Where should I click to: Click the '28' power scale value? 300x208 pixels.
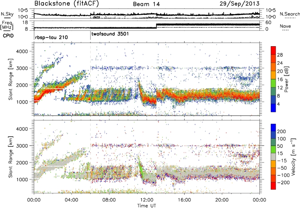[280, 55]
